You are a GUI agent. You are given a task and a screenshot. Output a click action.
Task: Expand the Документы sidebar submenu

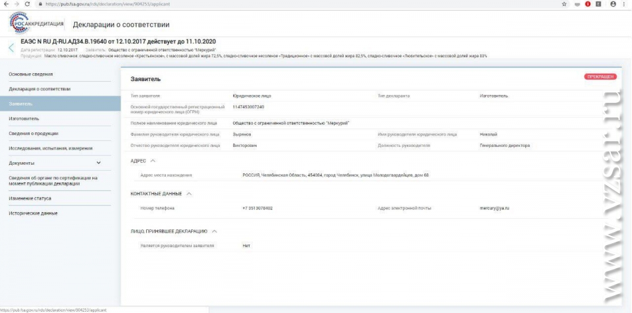tap(99, 163)
